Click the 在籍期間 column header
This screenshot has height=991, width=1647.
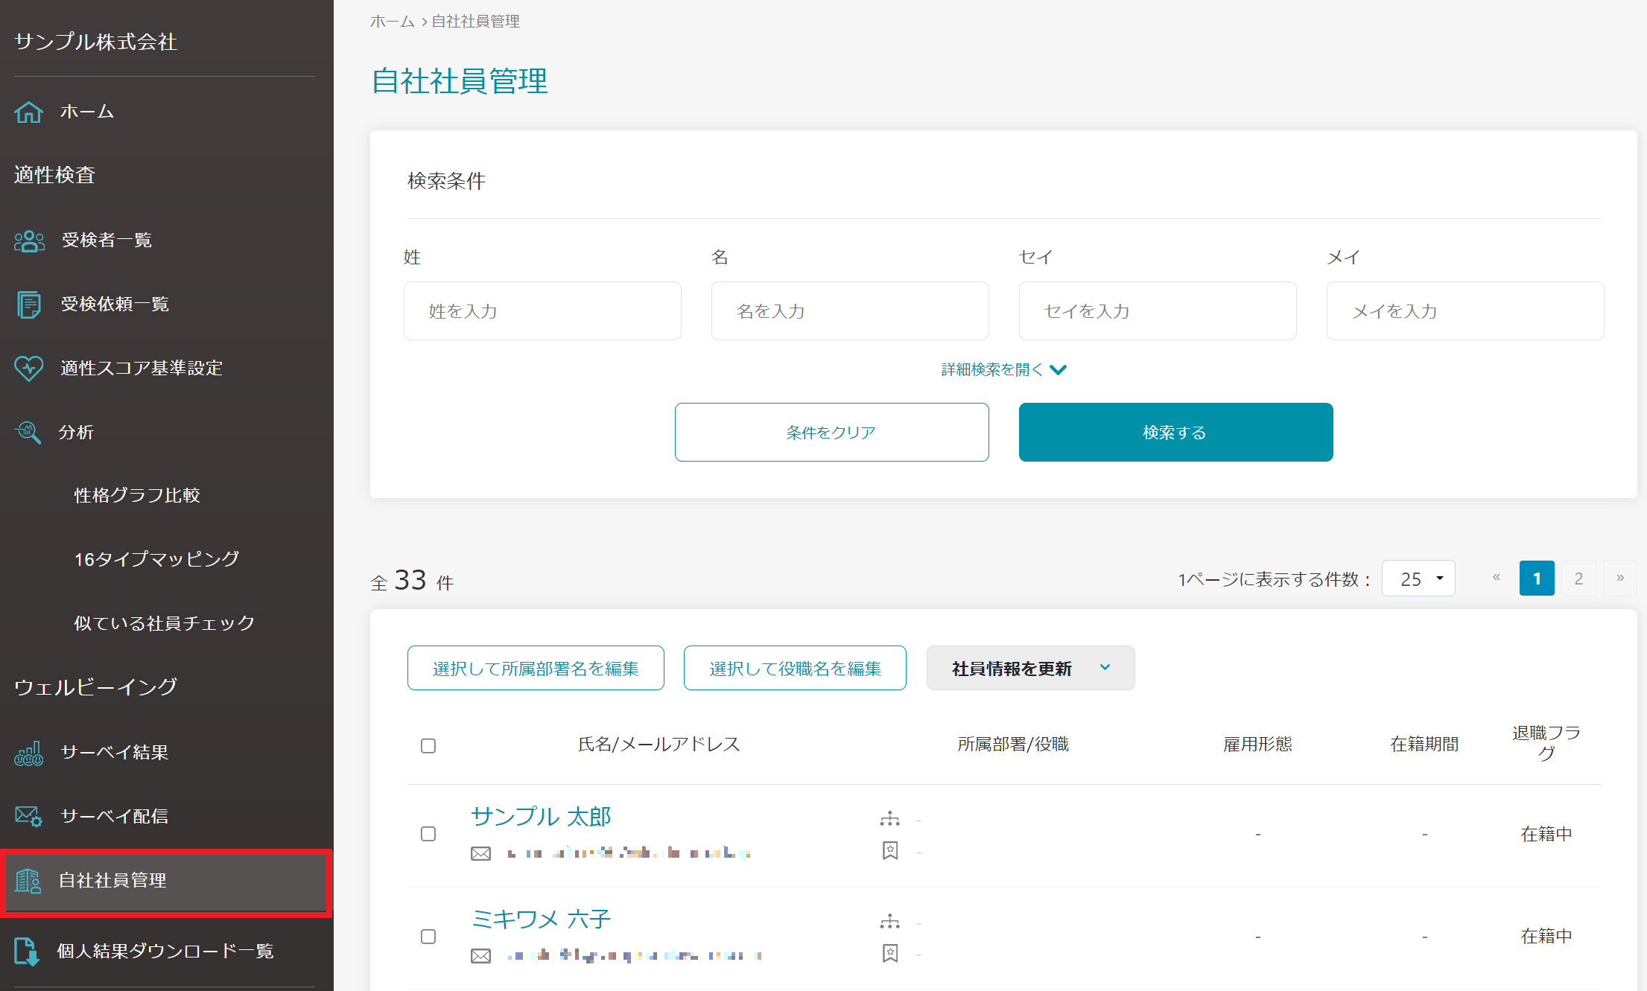[1424, 744]
